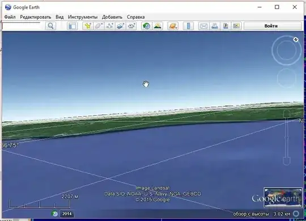Click the Google Earth app logo icon
Viewport: 306px width, 221px height.
coord(8,7)
